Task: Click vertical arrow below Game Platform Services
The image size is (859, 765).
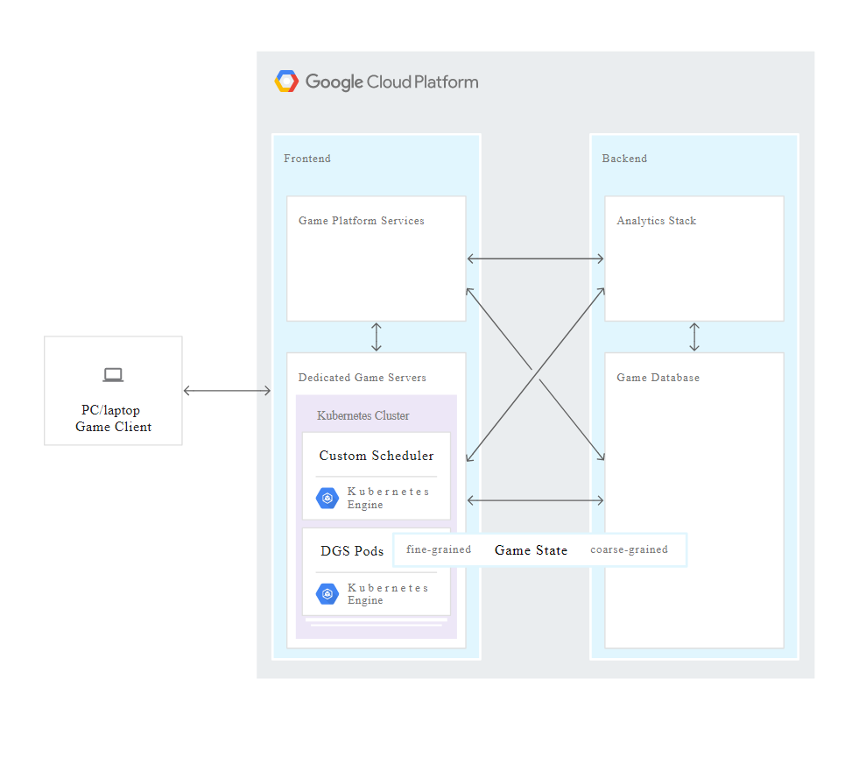Action: tap(377, 336)
